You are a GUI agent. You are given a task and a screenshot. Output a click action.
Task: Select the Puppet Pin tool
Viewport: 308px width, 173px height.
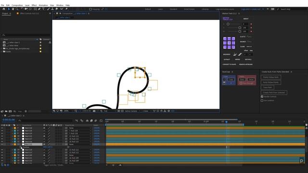66,9
